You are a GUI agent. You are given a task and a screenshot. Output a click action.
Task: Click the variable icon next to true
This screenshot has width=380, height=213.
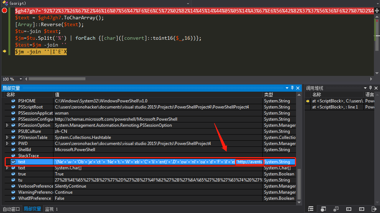13,174
